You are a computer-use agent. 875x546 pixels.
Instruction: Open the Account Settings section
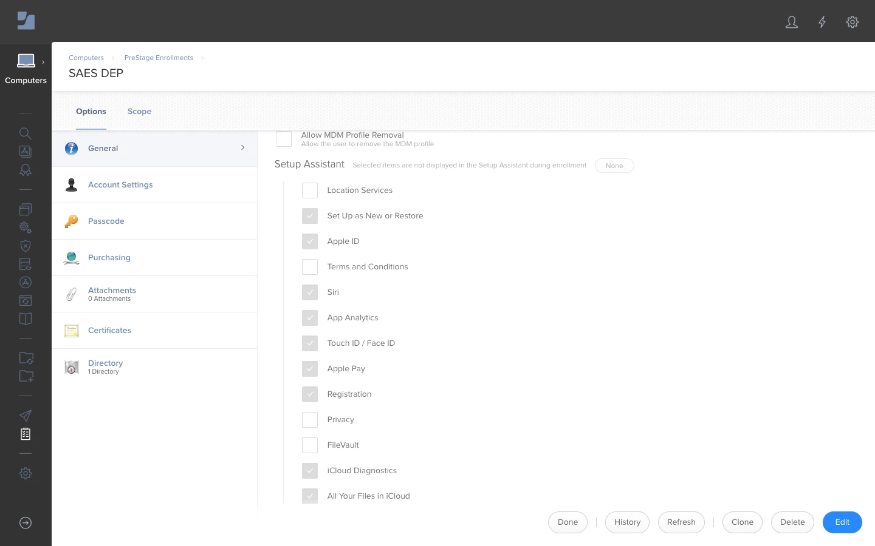[154, 185]
